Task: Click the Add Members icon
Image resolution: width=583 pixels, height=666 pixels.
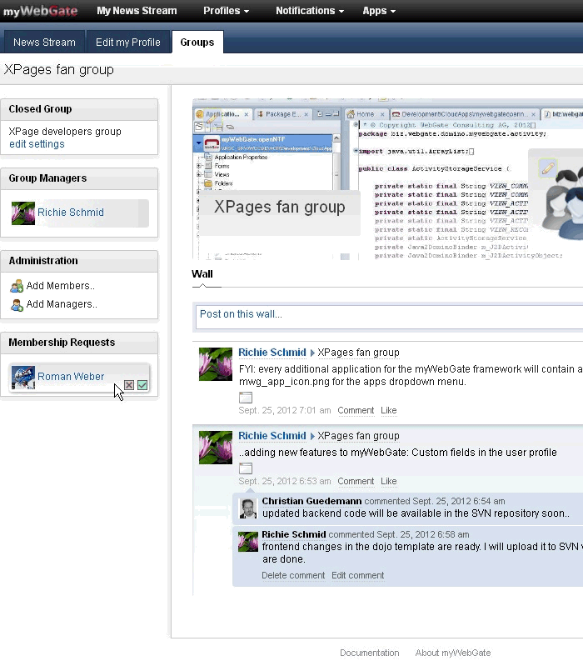Action: tap(17, 286)
